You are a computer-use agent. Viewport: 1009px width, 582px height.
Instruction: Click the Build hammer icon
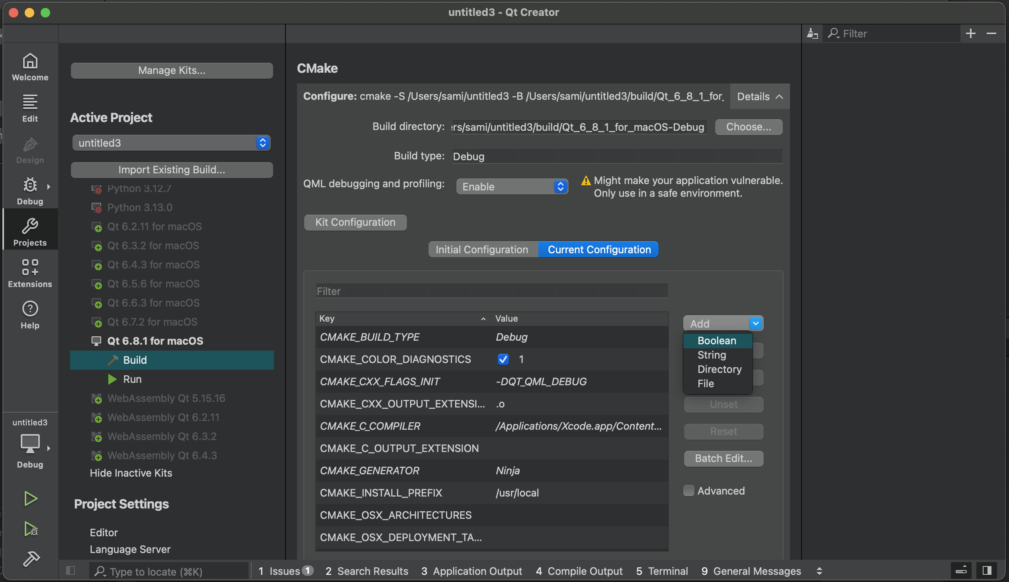click(30, 559)
